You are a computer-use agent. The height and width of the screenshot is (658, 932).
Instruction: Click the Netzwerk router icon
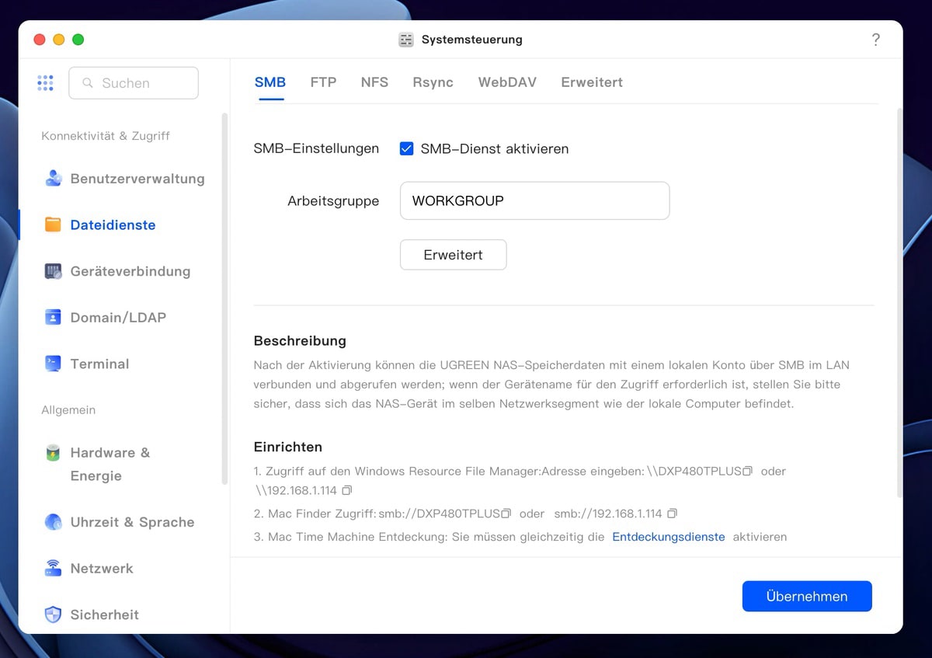tap(53, 569)
